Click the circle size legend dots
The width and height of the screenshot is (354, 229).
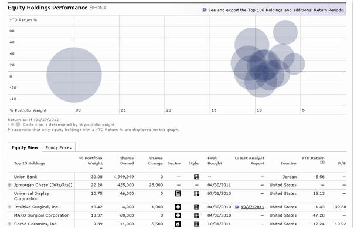pyautogui.click(x=14, y=124)
